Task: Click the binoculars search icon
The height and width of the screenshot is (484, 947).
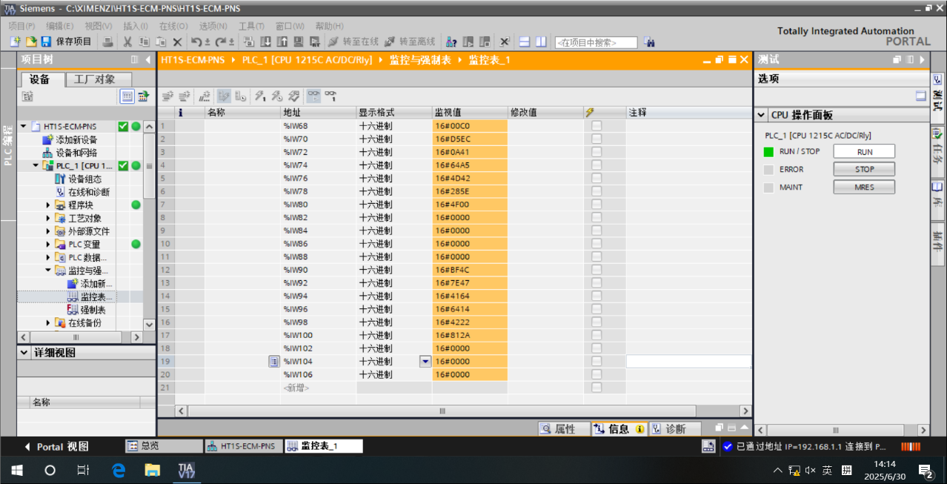Action: tap(649, 42)
